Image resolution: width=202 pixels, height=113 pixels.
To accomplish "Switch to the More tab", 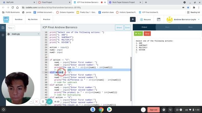I will click(x=190, y=27).
